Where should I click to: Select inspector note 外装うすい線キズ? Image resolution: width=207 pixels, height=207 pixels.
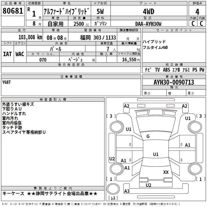click(x=18, y=104)
